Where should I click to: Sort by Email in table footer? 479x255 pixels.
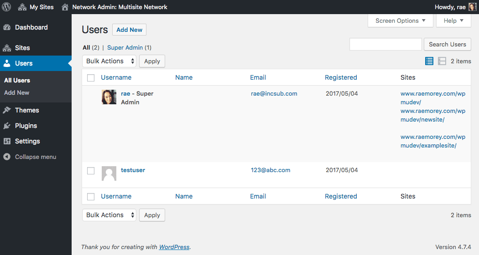pos(258,196)
